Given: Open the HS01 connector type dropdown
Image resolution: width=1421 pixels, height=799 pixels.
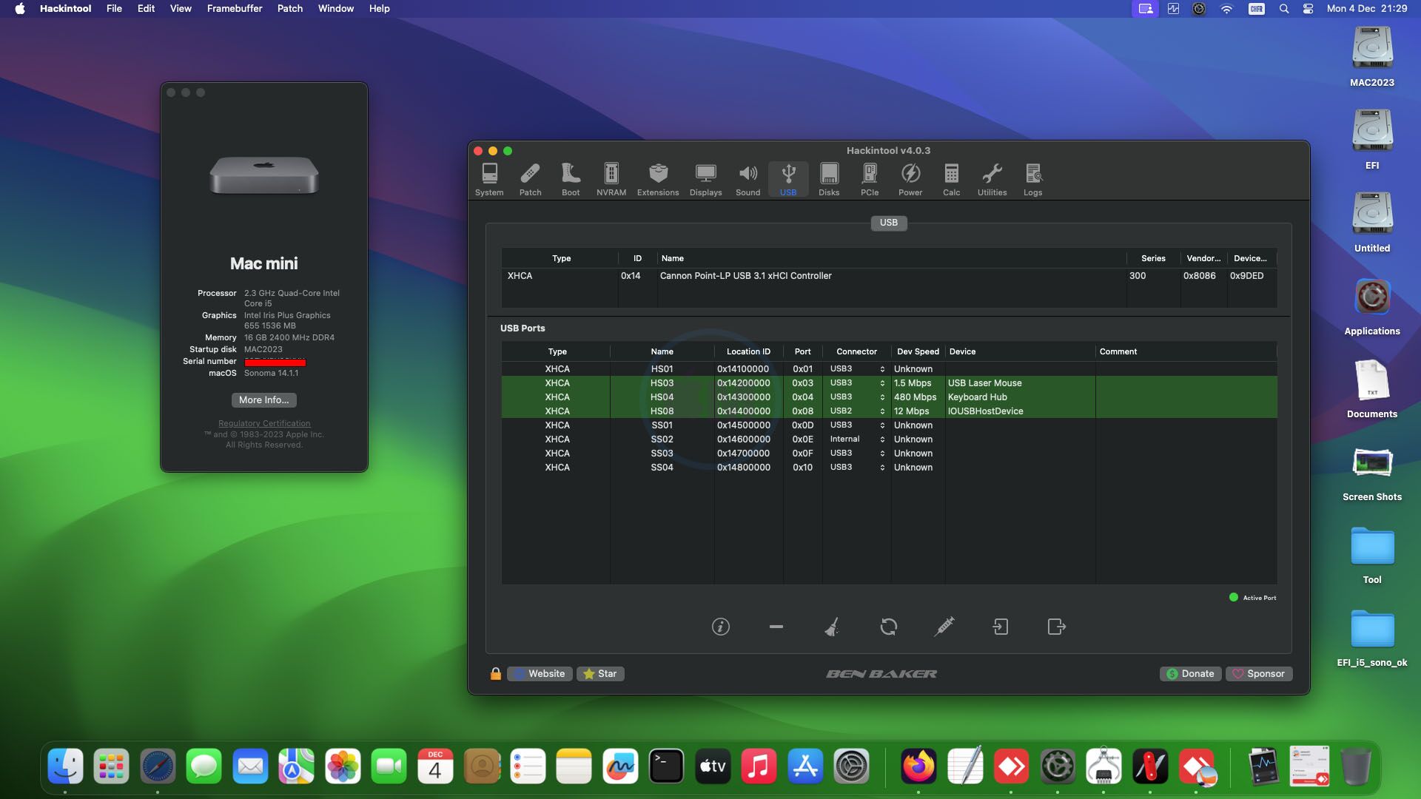Looking at the screenshot, I should [857, 368].
